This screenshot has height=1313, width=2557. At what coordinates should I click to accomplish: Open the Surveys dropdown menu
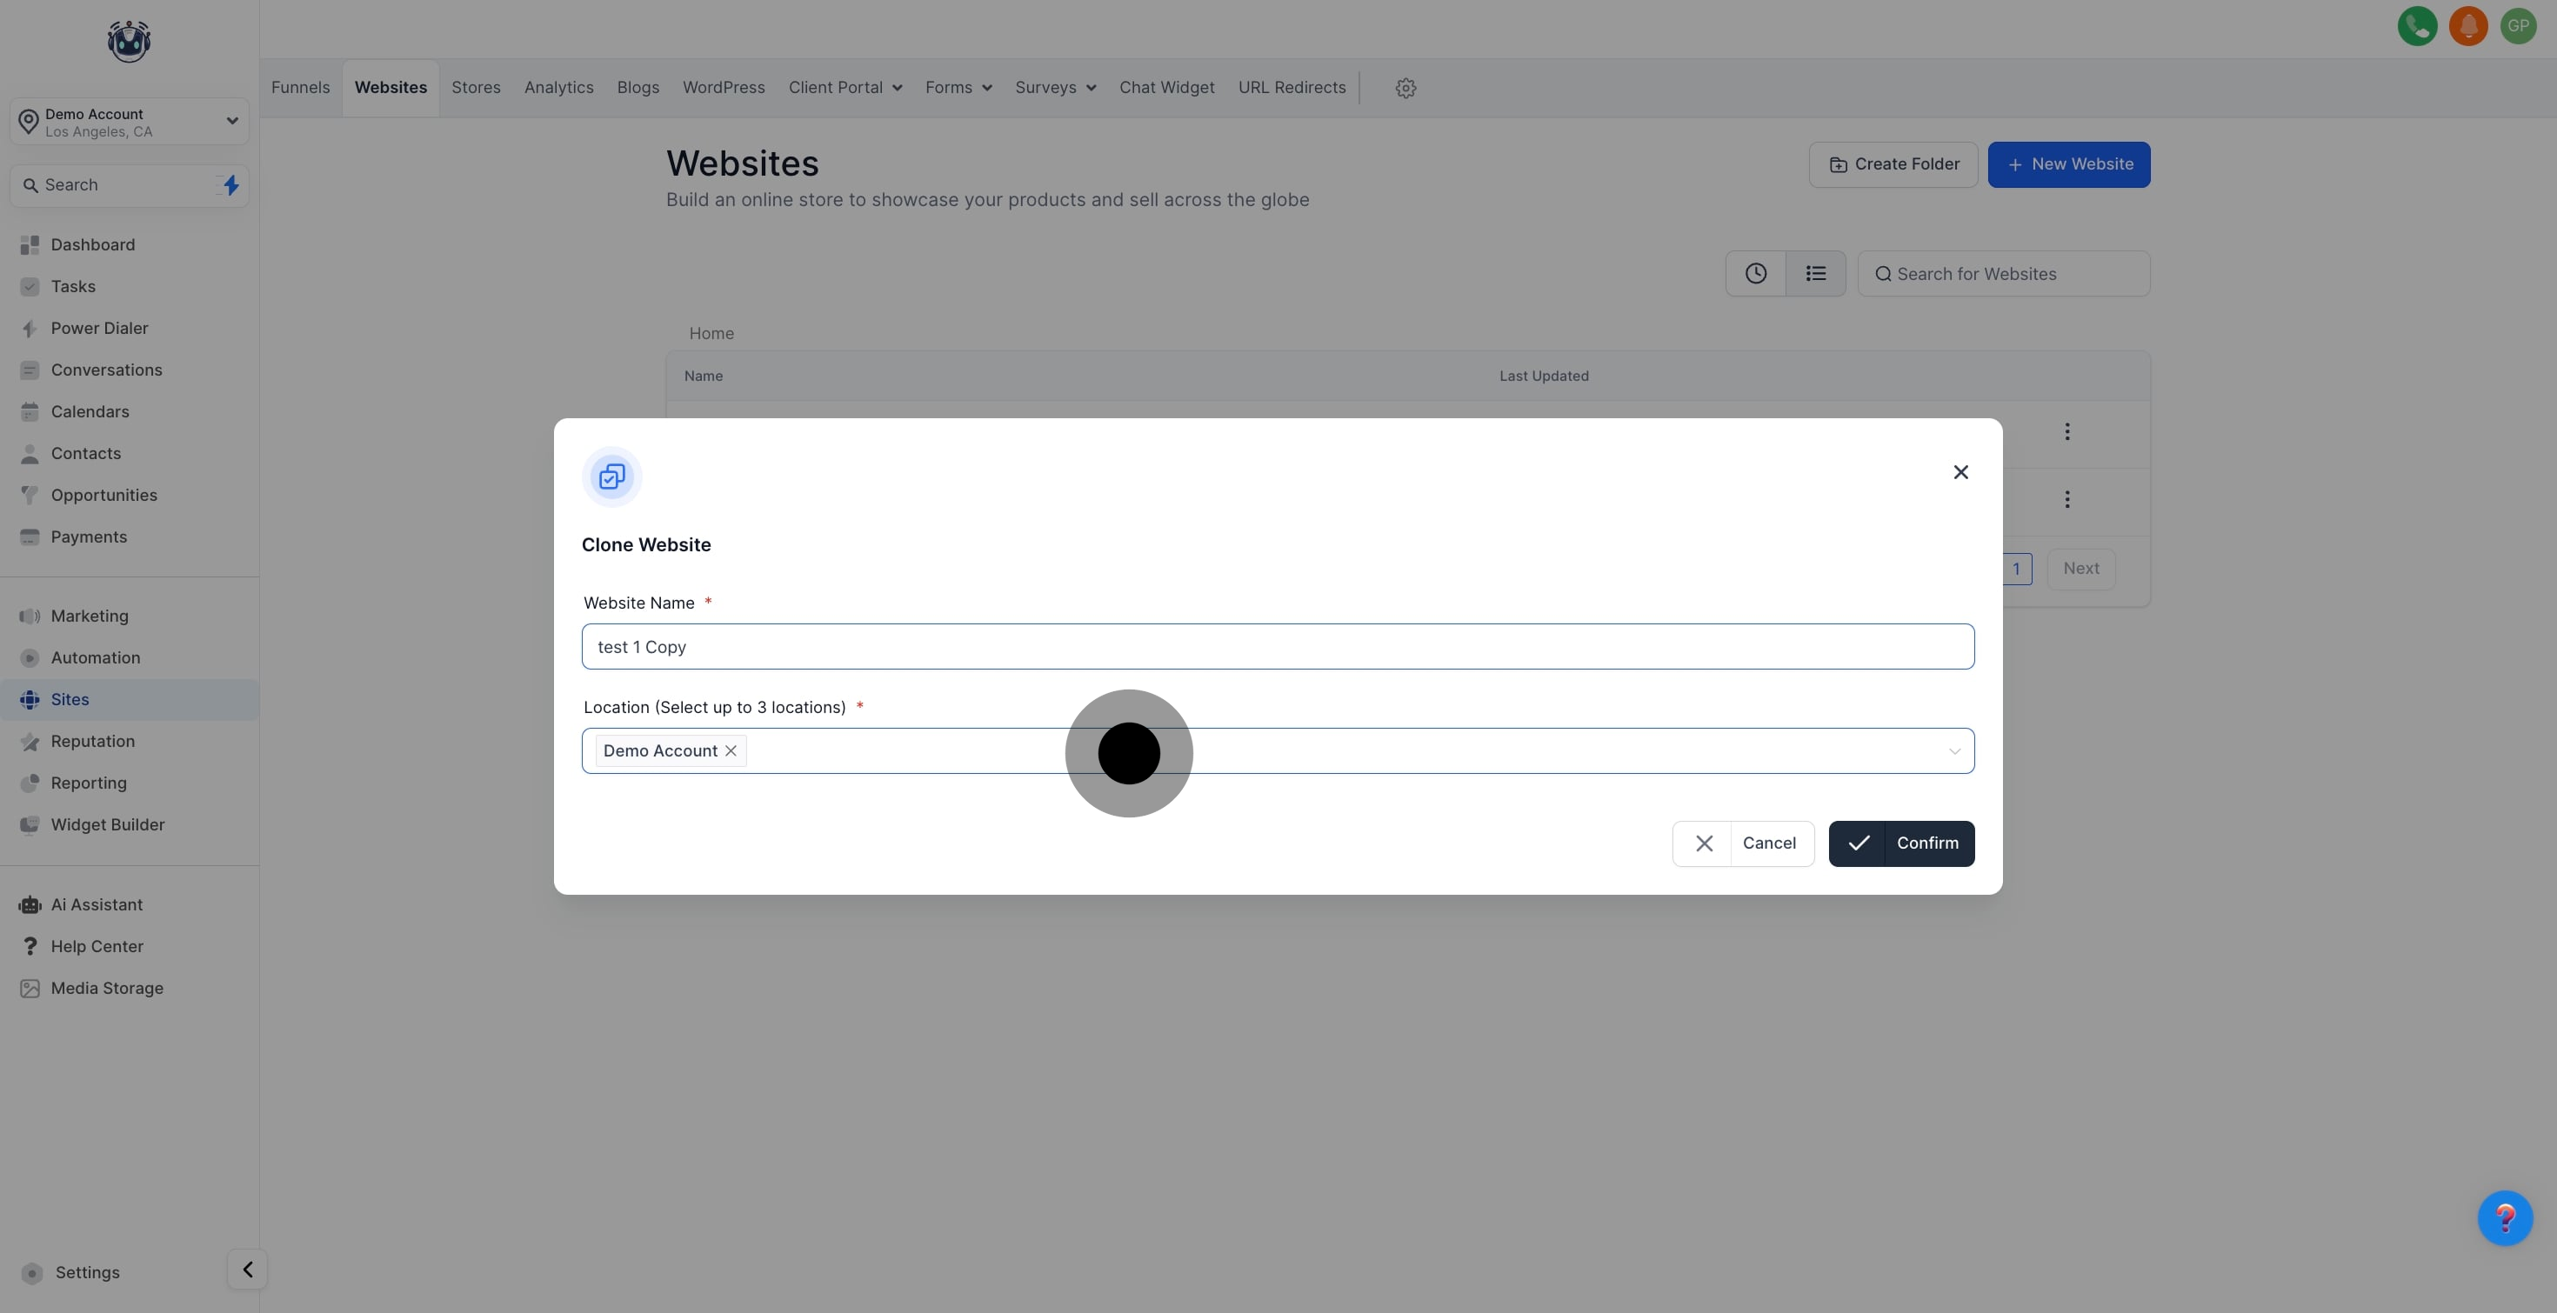point(1054,87)
